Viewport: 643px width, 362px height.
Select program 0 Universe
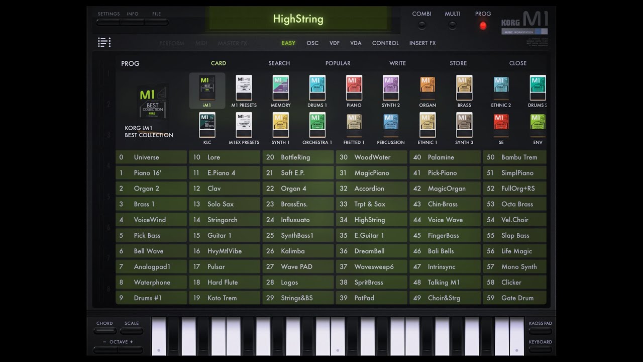[x=151, y=157]
